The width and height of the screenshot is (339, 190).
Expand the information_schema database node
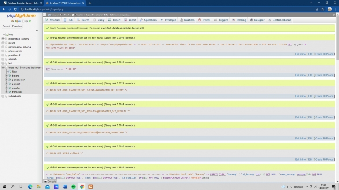click(3, 39)
